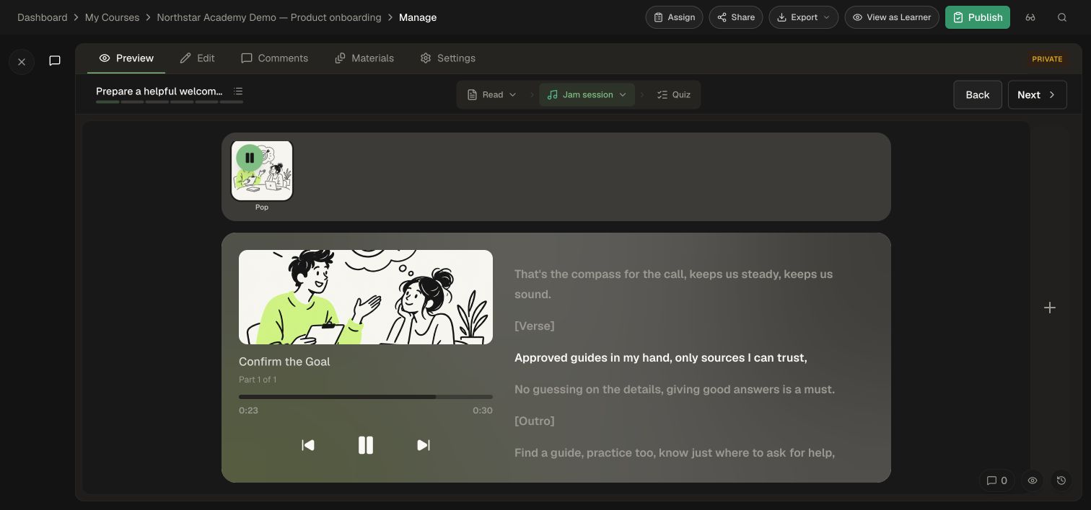Click the 'Part 1 of 1' label
Viewport: 1091px width, 510px height.
pos(258,380)
